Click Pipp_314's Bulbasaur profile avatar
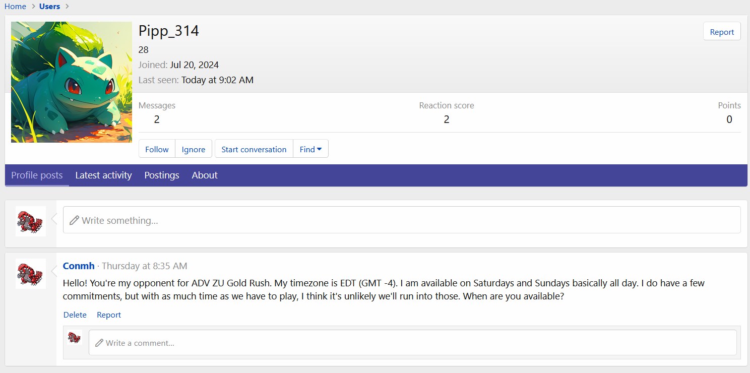This screenshot has width=750, height=373. [x=71, y=82]
